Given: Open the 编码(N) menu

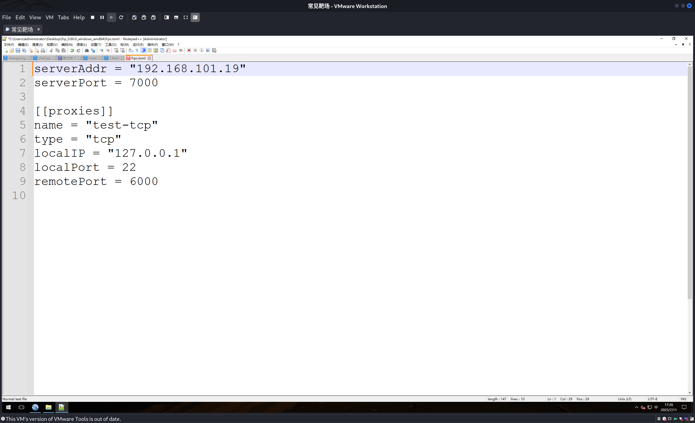Looking at the screenshot, I should click(67, 44).
